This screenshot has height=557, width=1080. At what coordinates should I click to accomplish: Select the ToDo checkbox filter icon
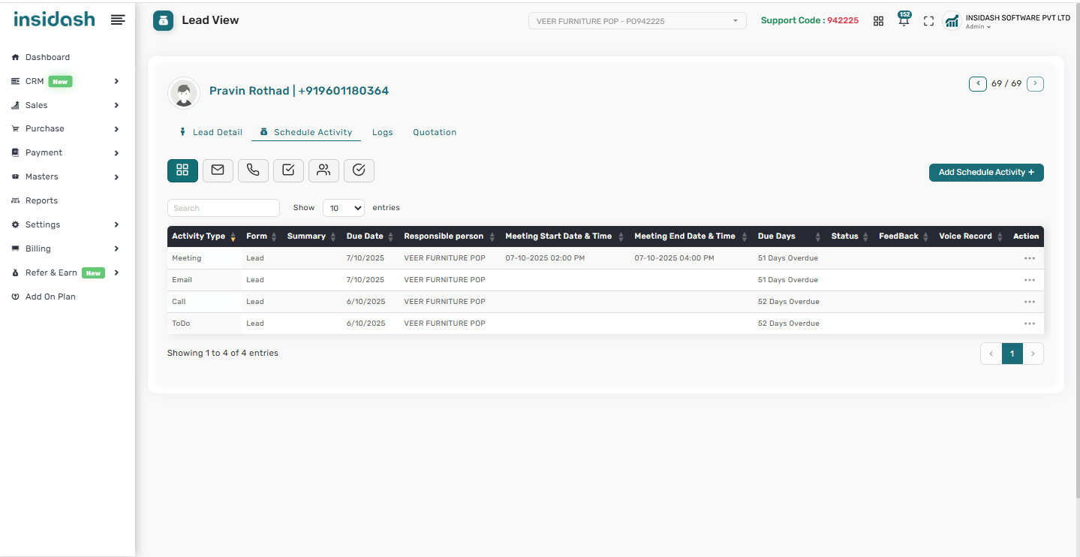tap(288, 170)
